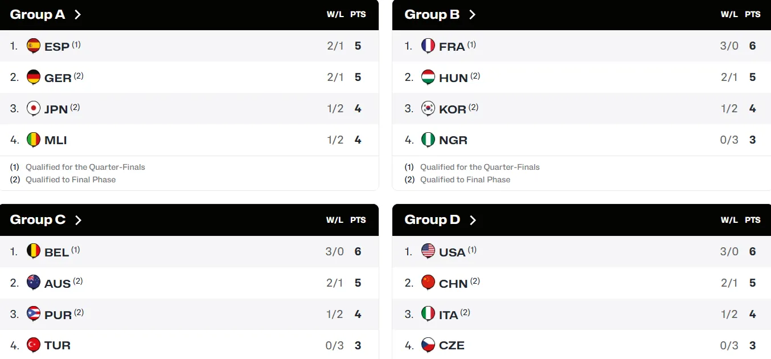Expand Group C chevron arrow
The height and width of the screenshot is (359, 771).
point(79,220)
